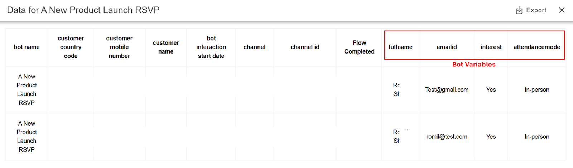Click the Export download icon
Image resolution: width=573 pixels, height=168 pixels.
click(x=519, y=10)
